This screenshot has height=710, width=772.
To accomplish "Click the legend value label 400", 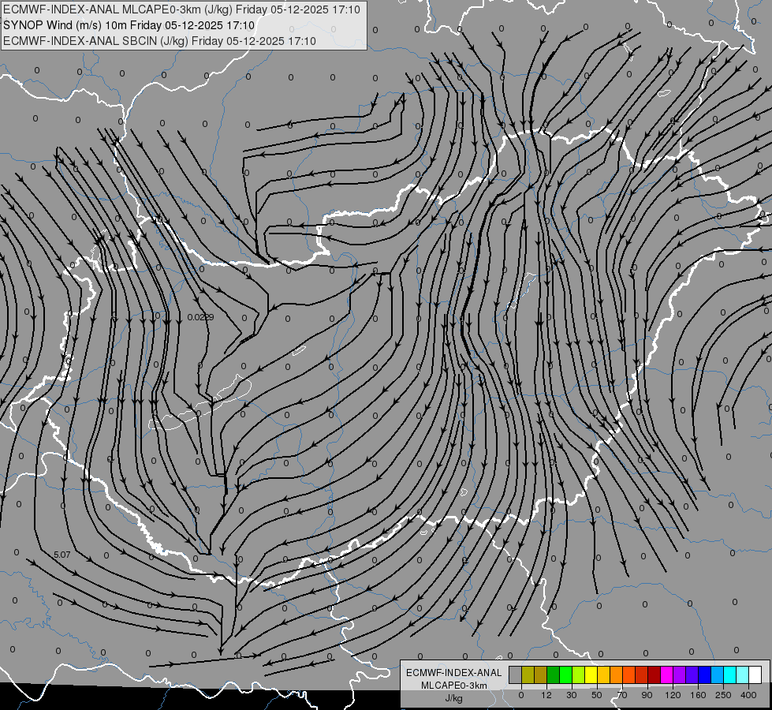I will 748,695.
